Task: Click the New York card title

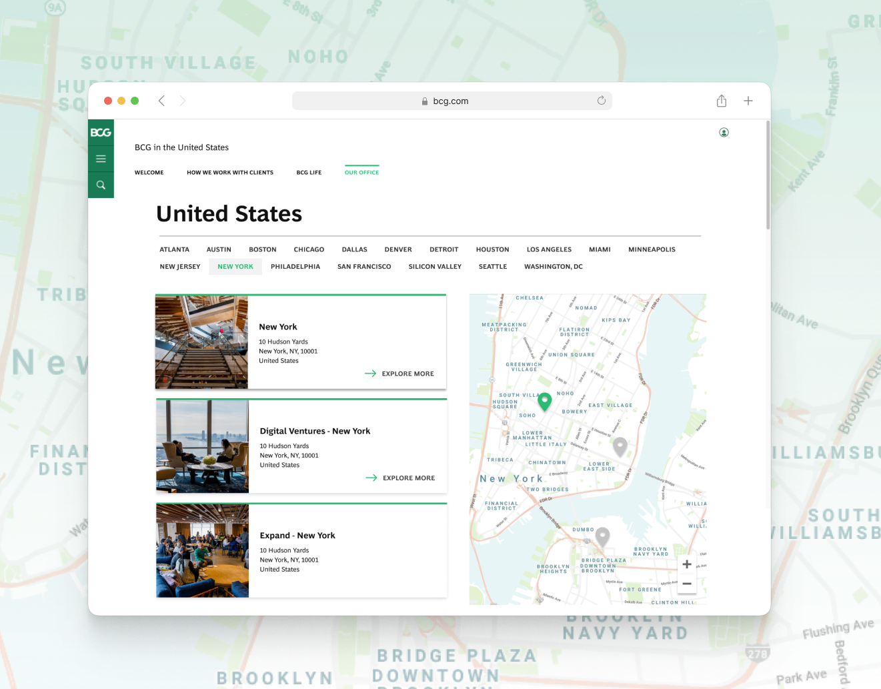Action: coord(278,327)
